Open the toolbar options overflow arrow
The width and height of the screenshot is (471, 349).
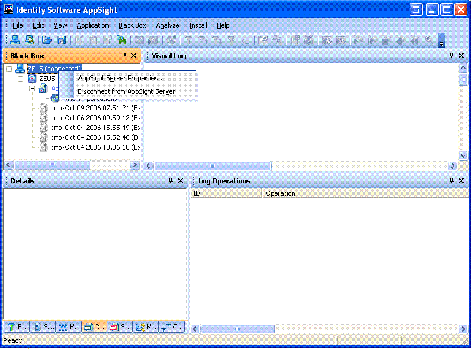pos(442,40)
